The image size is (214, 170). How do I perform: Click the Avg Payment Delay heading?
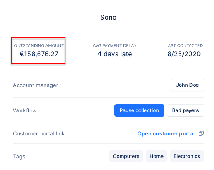(115, 45)
